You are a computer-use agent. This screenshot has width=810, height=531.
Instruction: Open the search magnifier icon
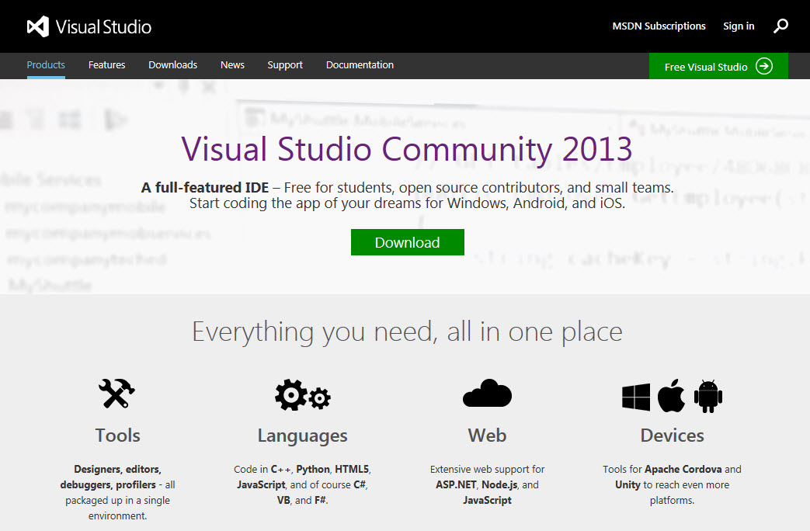(x=780, y=26)
